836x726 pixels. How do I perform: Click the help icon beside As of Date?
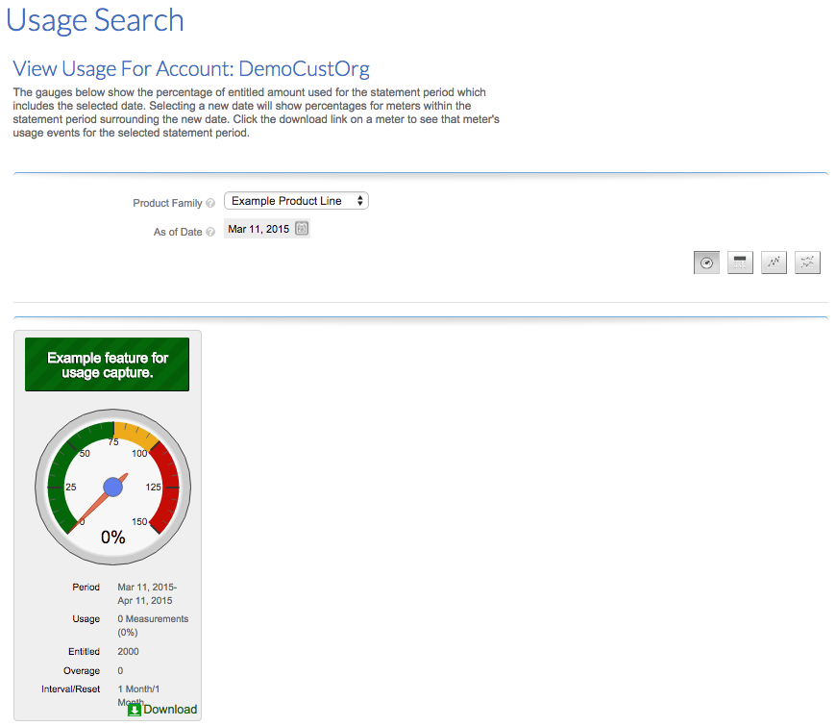[x=210, y=232]
